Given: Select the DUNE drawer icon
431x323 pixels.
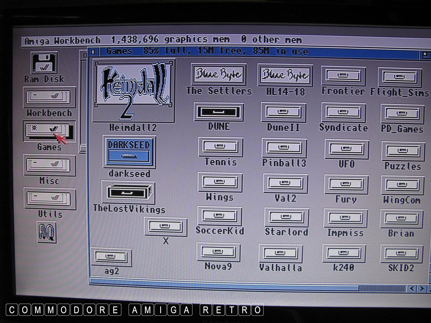Looking at the screenshot, I should (x=219, y=112).
